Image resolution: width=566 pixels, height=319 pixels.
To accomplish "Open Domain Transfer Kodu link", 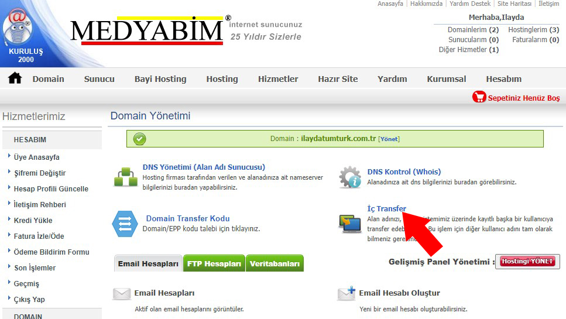I will [188, 218].
